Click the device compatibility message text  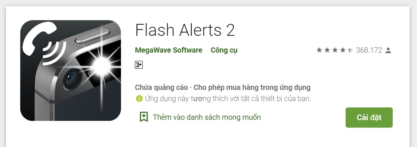tap(228, 99)
